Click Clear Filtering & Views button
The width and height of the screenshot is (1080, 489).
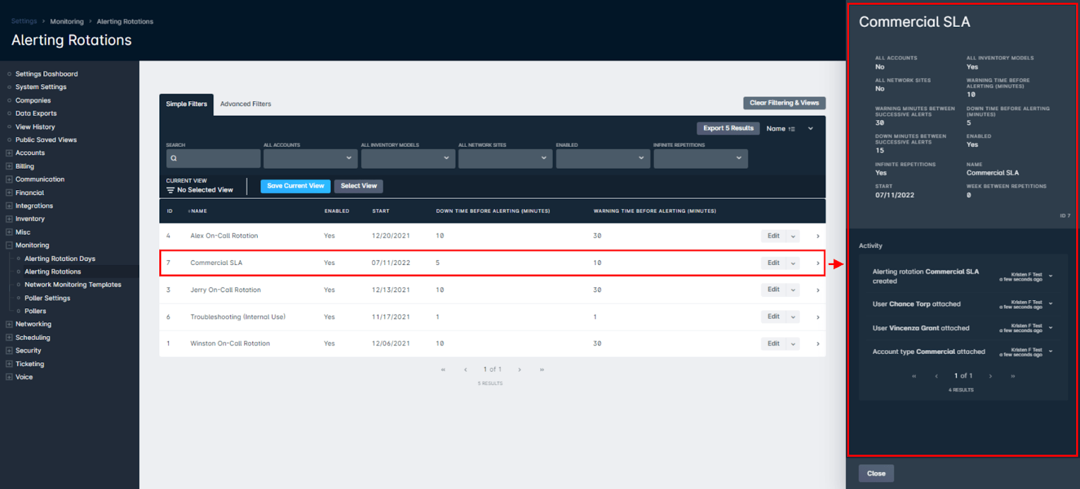click(784, 103)
